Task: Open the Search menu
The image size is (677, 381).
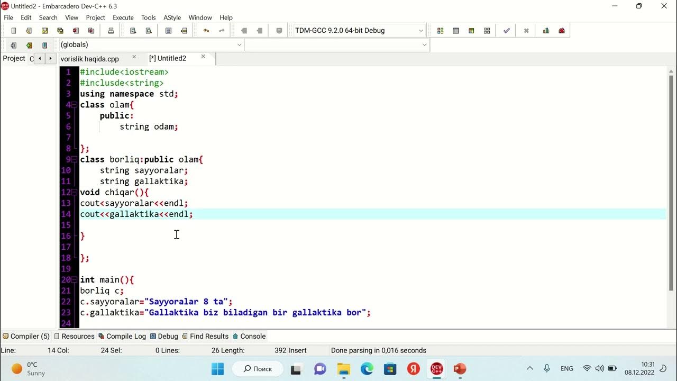Action: 48,17
